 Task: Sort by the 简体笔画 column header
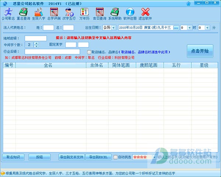tap(122, 65)
